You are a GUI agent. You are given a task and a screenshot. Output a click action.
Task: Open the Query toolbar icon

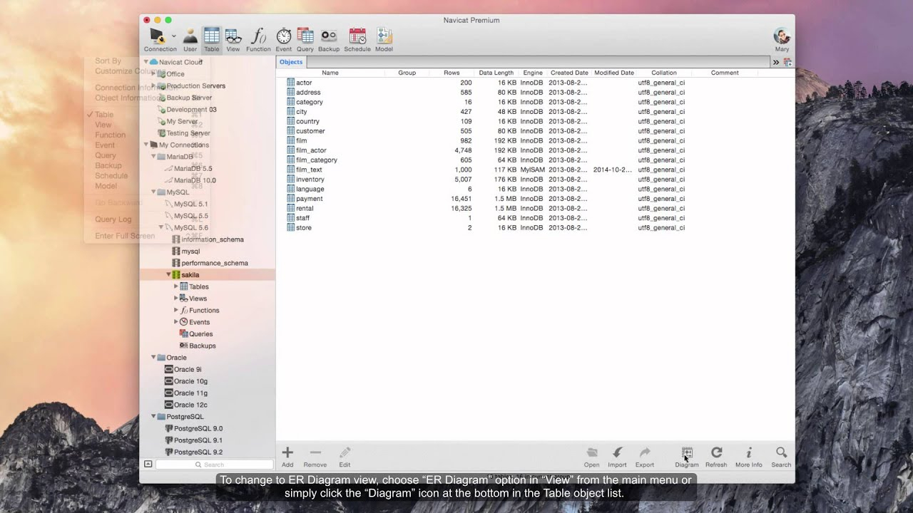click(x=305, y=36)
